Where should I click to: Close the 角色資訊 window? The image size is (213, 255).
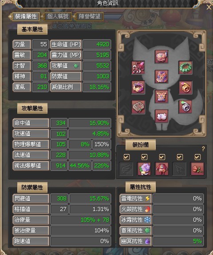(209, 7)
